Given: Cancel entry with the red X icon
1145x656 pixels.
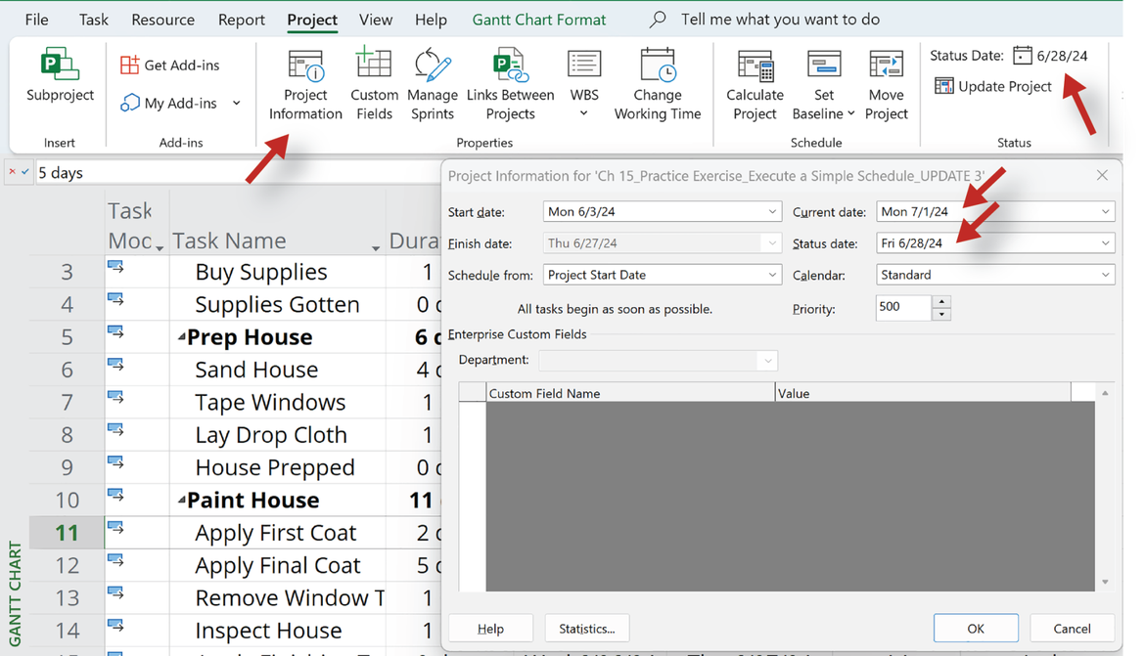Looking at the screenshot, I should pos(12,172).
